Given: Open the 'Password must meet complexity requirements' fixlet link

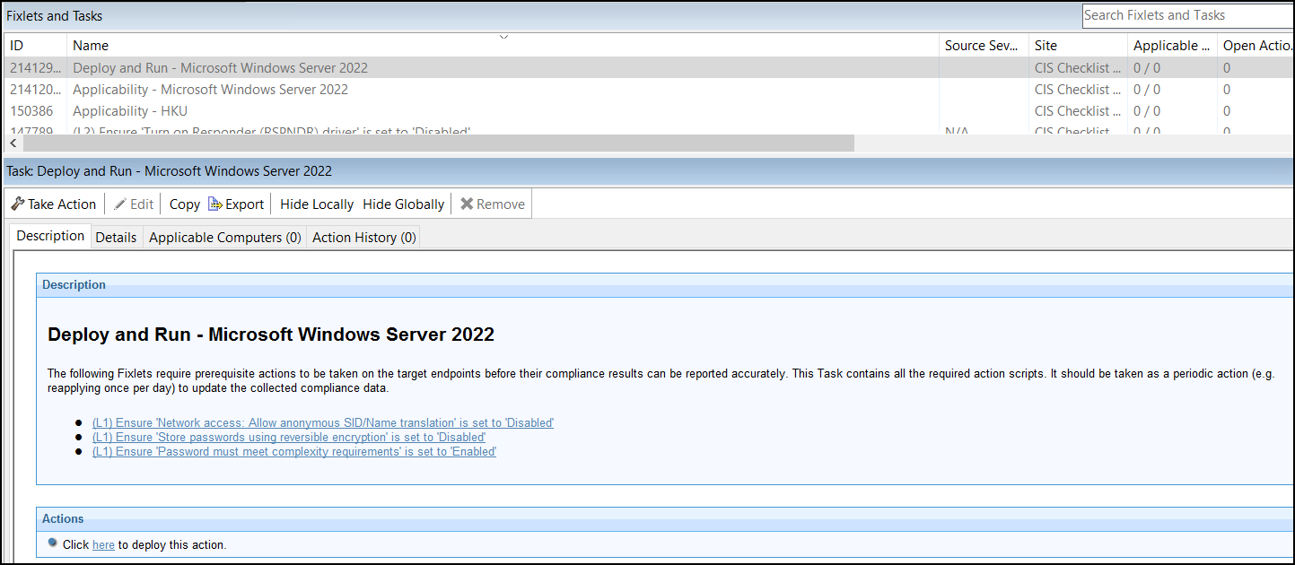Looking at the screenshot, I should pyautogui.click(x=294, y=451).
